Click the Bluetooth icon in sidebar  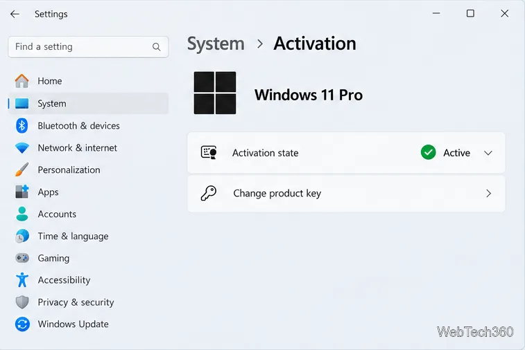coord(21,126)
